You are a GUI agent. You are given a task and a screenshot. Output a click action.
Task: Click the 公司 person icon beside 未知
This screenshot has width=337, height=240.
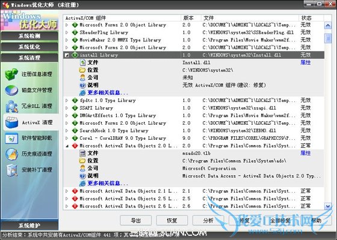point(82,77)
